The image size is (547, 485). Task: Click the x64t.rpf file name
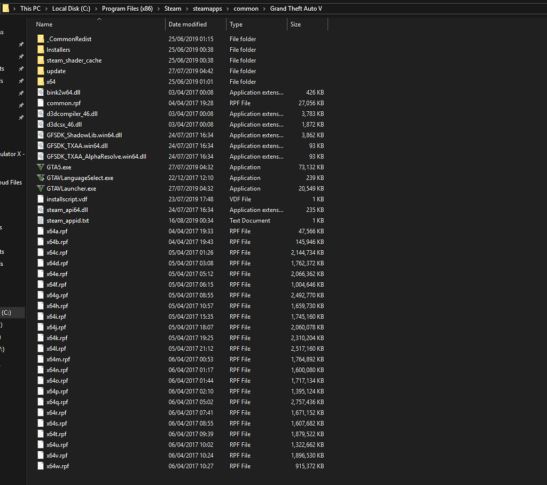[x=57, y=434]
